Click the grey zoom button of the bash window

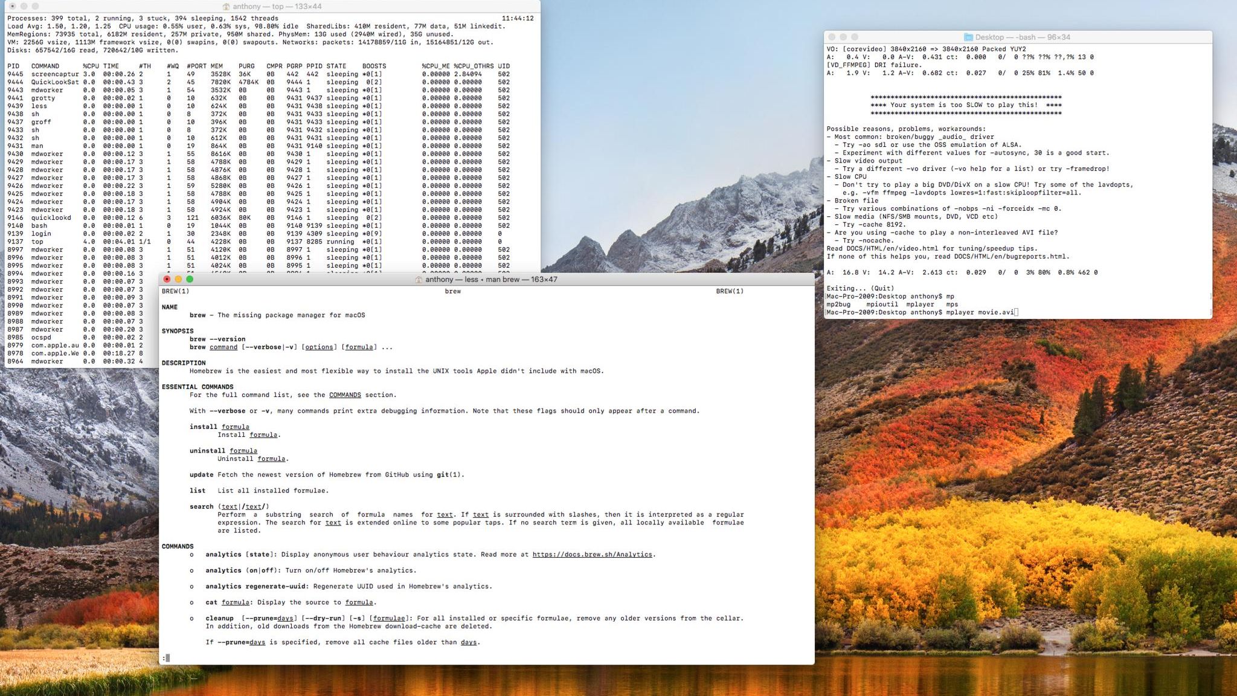coord(854,37)
